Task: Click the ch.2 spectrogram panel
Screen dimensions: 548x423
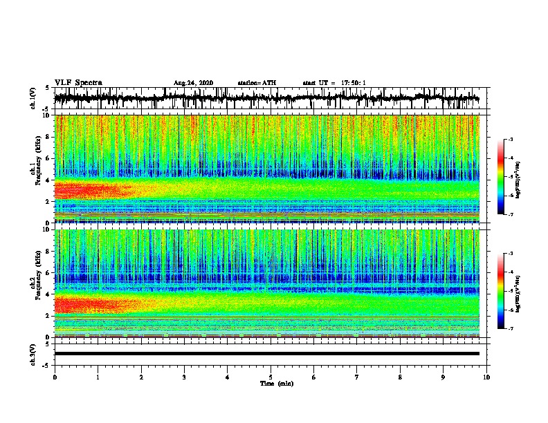Action: 266,283
